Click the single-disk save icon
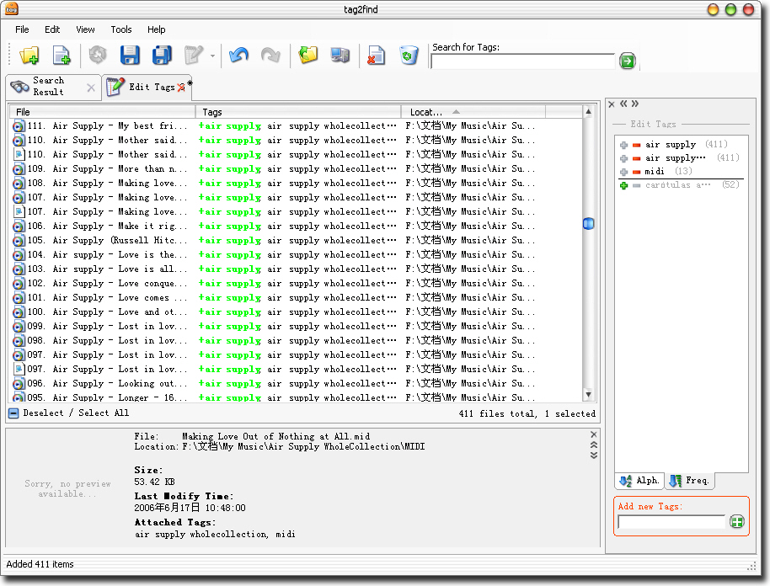This screenshot has height=586, width=770. tap(130, 56)
